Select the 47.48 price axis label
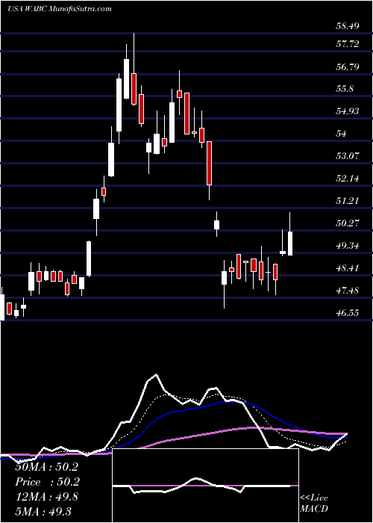 tap(348, 291)
